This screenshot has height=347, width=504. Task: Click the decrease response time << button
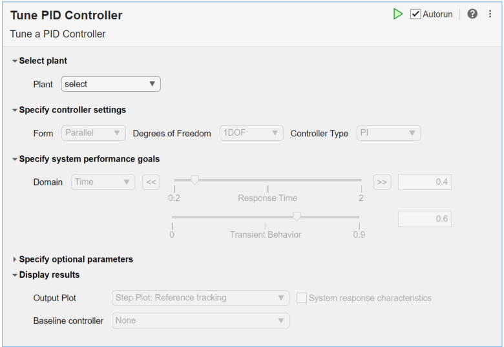[151, 182]
